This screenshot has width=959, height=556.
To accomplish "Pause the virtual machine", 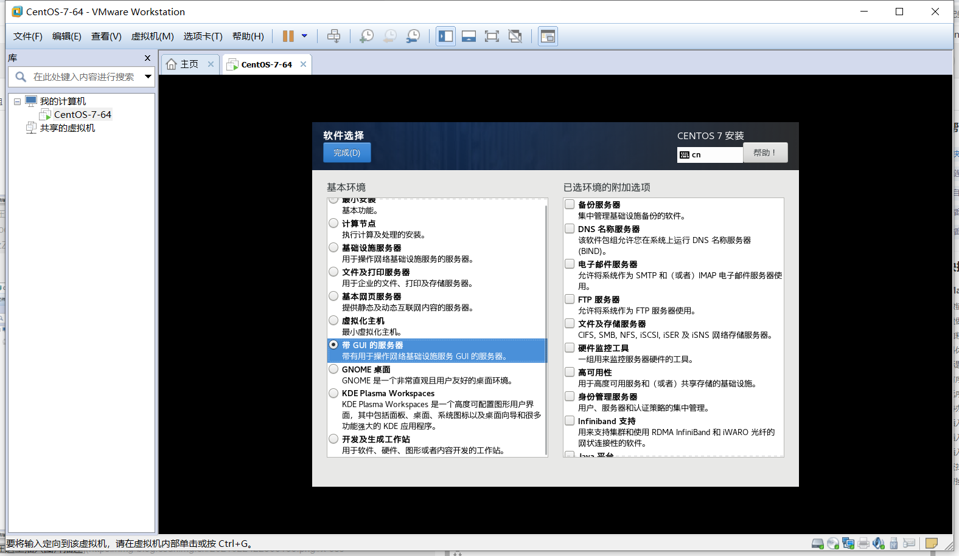I will pos(288,36).
